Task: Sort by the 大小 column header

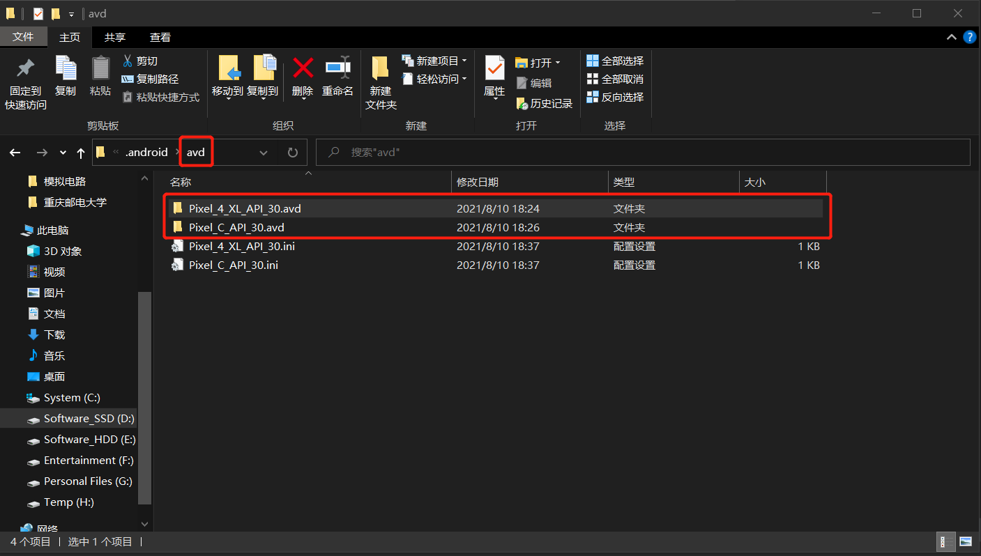Action: (x=783, y=183)
